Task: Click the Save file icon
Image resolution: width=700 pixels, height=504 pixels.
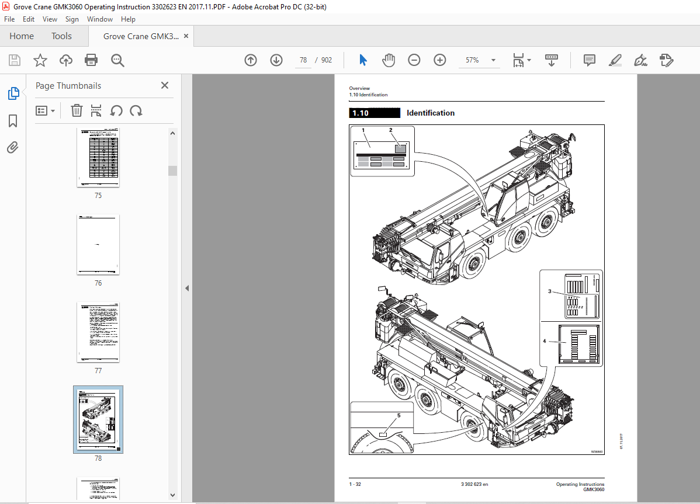Action: click(14, 60)
